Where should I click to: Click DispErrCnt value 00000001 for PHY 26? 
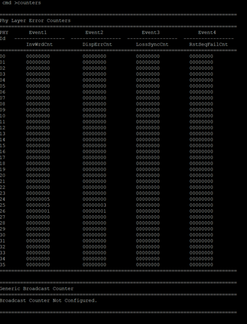tap(94, 211)
